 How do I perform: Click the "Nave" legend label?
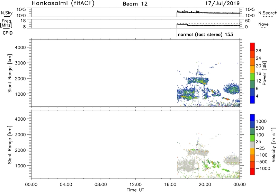pos(263,24)
